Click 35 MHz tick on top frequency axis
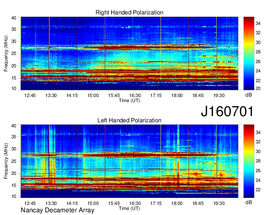 14,29
